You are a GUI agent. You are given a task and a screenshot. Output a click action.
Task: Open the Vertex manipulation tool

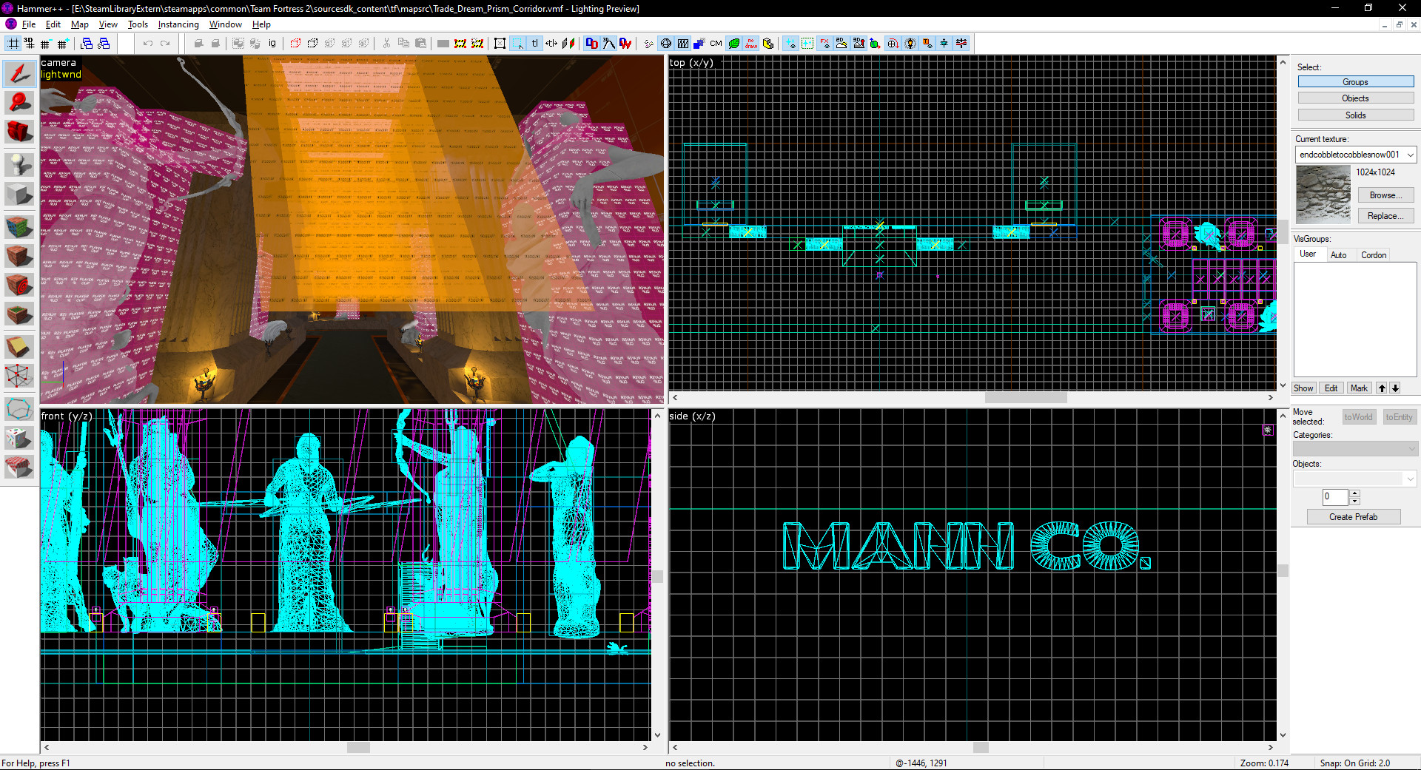(19, 374)
